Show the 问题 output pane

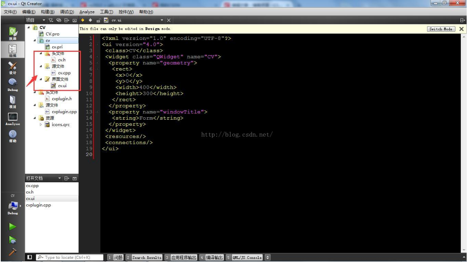pos(115,257)
